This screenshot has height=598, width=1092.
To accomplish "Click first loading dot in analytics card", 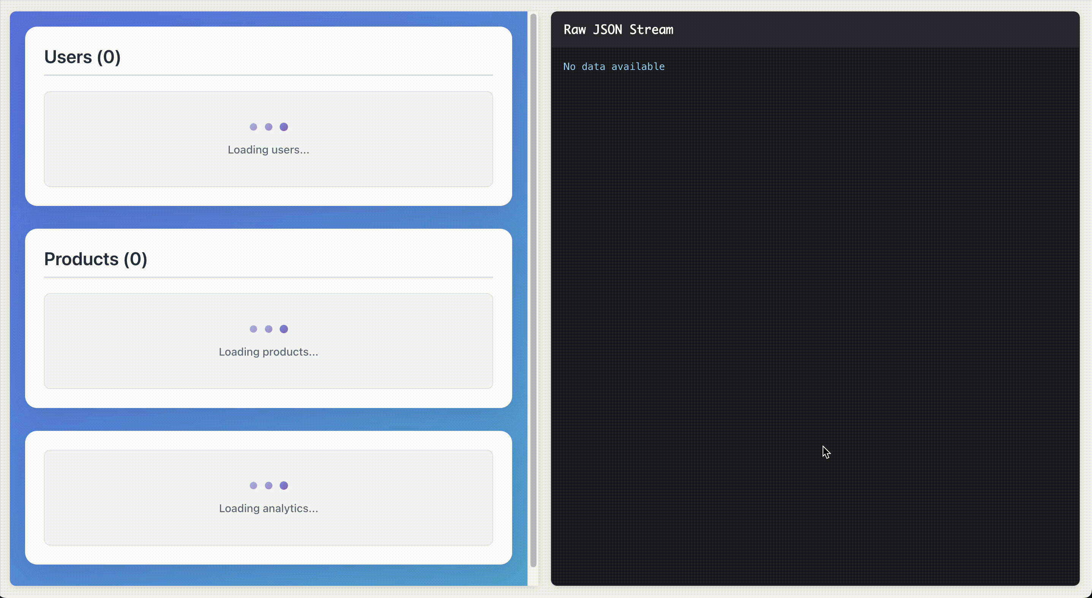I will [x=253, y=485].
